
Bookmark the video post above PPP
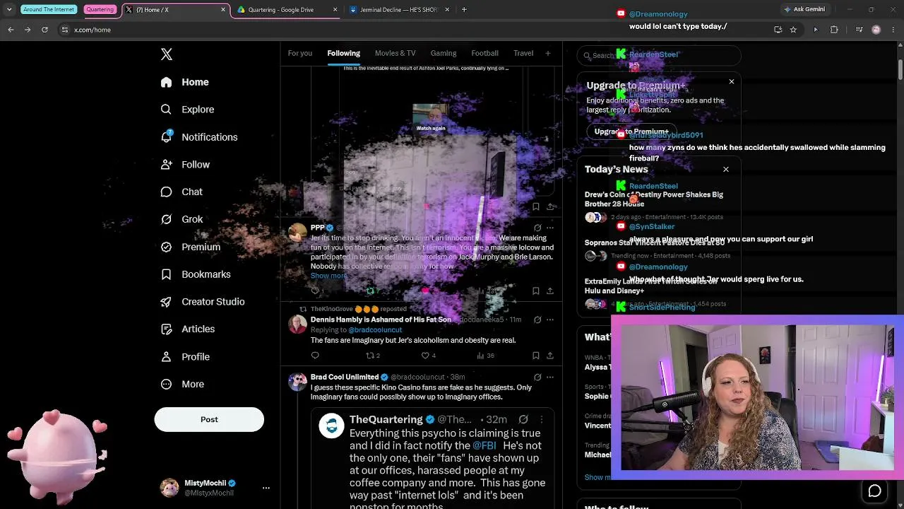click(535, 206)
